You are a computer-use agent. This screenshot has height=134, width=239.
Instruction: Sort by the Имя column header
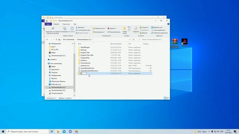[80, 44]
